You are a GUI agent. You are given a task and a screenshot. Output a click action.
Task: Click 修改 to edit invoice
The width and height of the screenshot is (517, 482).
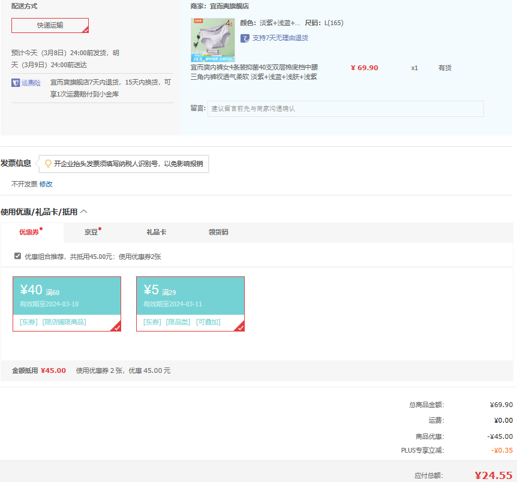coord(46,184)
